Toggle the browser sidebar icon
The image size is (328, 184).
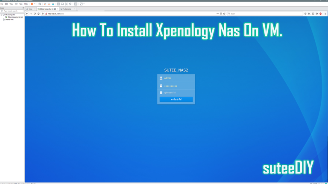click(x=313, y=14)
